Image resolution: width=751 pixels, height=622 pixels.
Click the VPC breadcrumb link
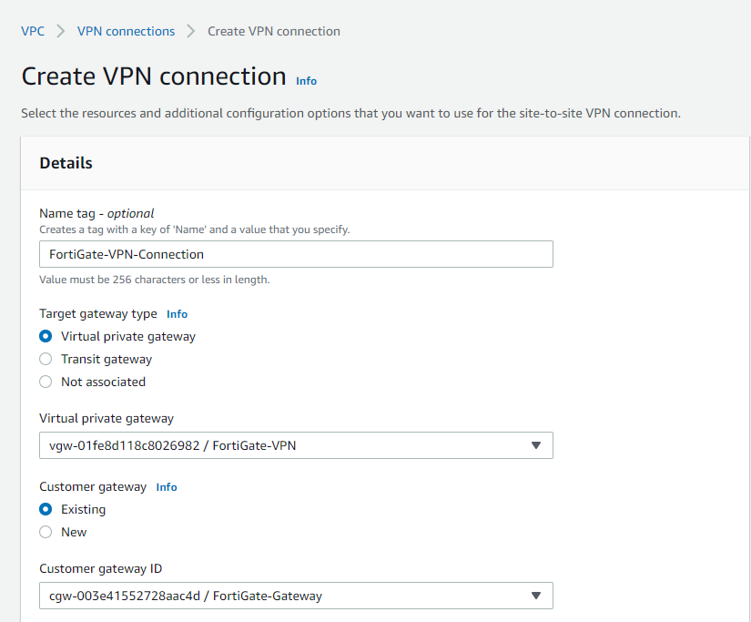coord(33,31)
